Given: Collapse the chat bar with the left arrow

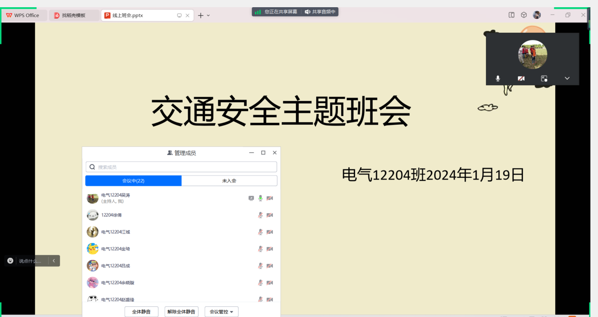Looking at the screenshot, I should [x=54, y=261].
